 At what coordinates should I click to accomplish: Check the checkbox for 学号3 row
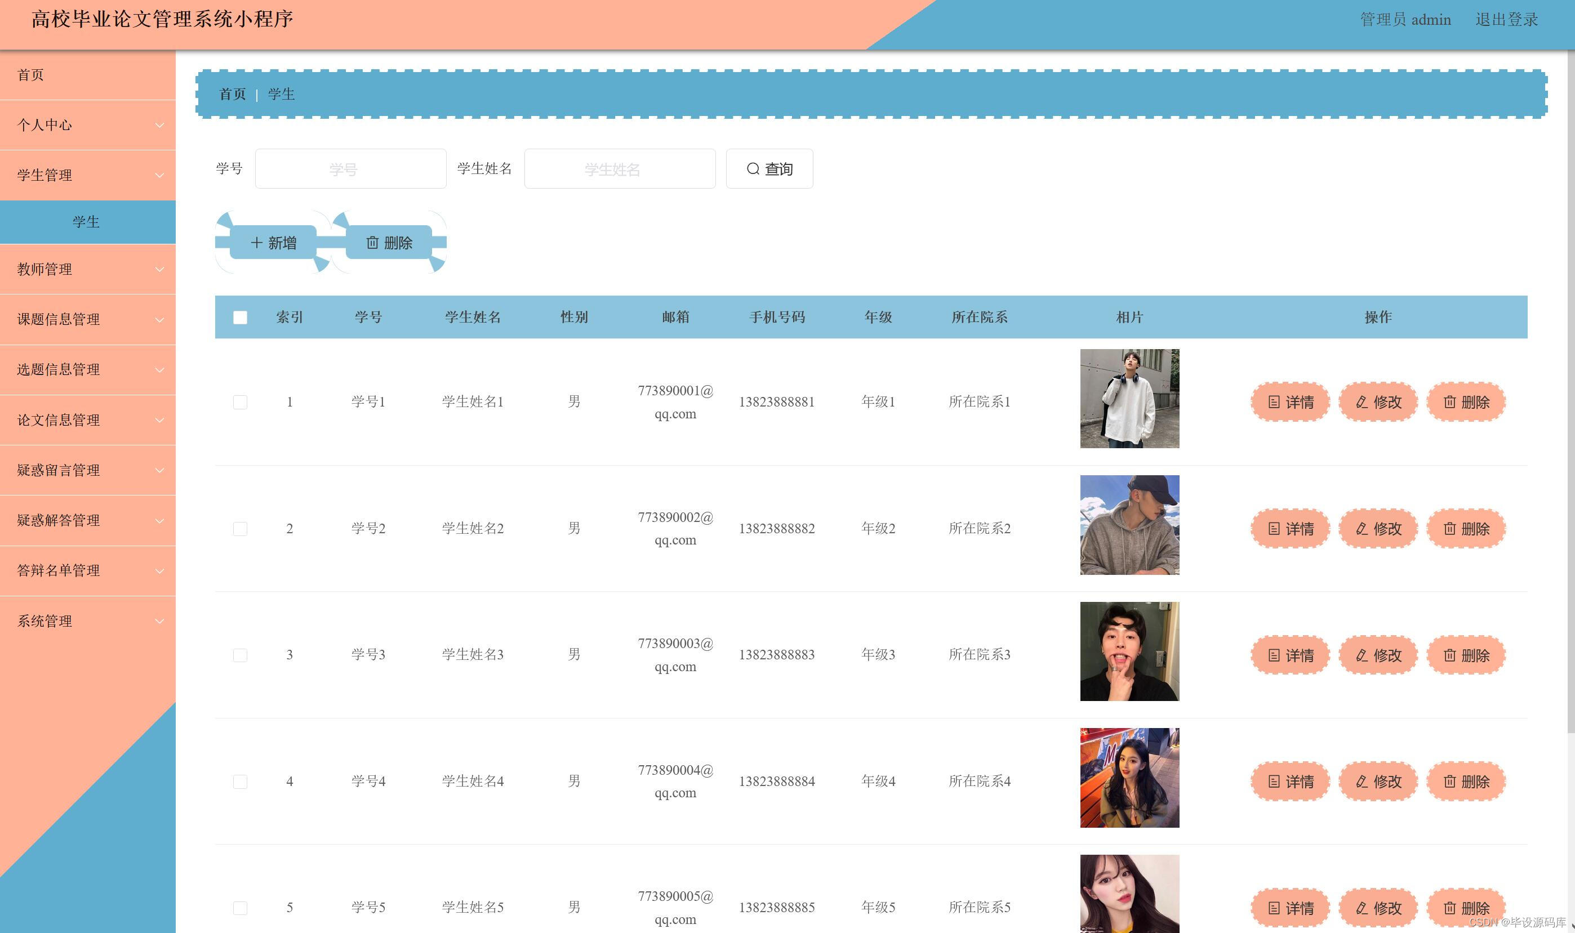pos(239,655)
